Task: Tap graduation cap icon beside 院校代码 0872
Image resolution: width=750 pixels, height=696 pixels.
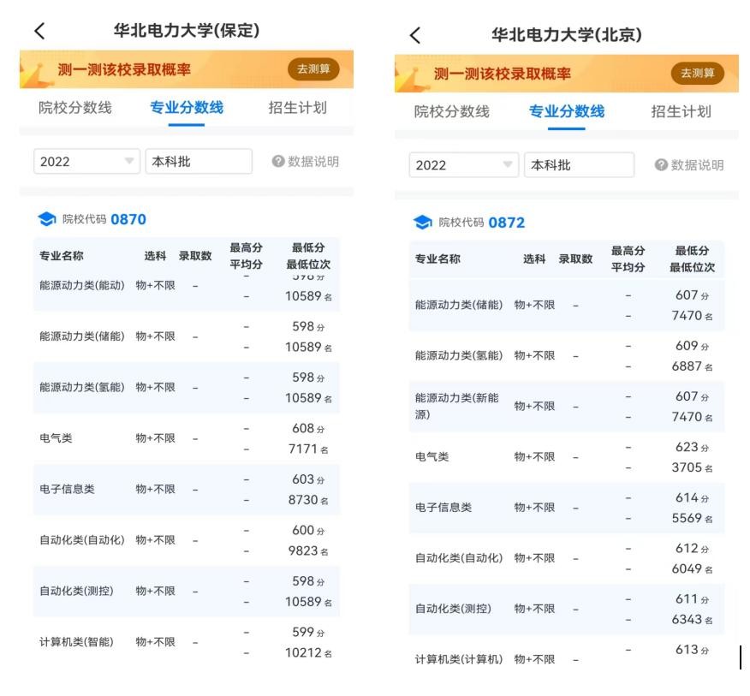Action: (423, 223)
